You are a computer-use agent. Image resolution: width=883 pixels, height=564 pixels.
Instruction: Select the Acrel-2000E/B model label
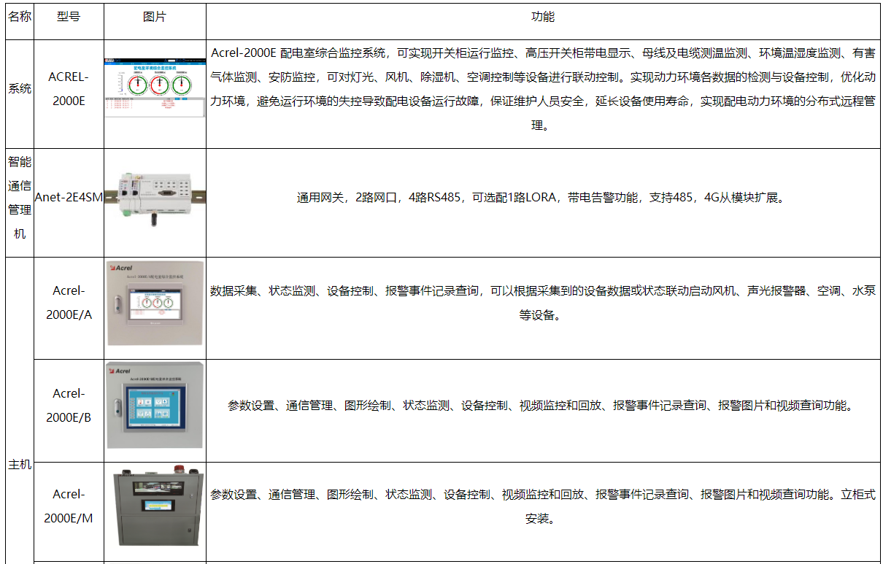pyautogui.click(x=69, y=406)
